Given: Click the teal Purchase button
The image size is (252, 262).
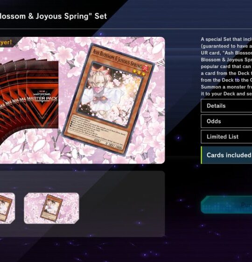Looking at the screenshot, I should [226, 205].
